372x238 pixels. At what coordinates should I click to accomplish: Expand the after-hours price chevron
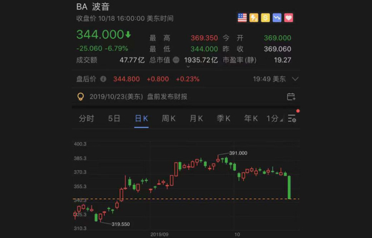click(295, 79)
